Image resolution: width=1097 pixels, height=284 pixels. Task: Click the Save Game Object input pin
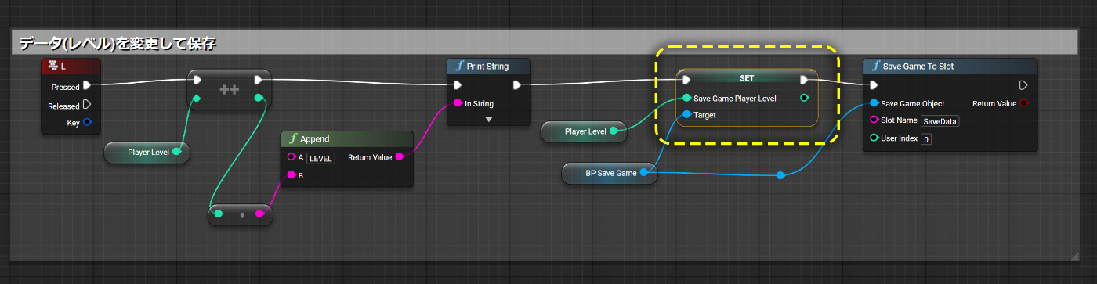click(874, 103)
